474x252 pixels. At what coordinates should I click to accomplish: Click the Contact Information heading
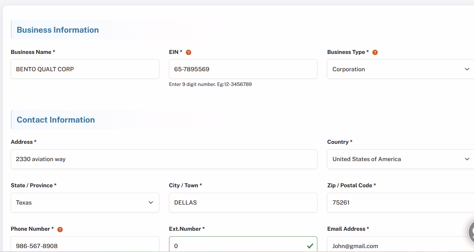[56, 120]
